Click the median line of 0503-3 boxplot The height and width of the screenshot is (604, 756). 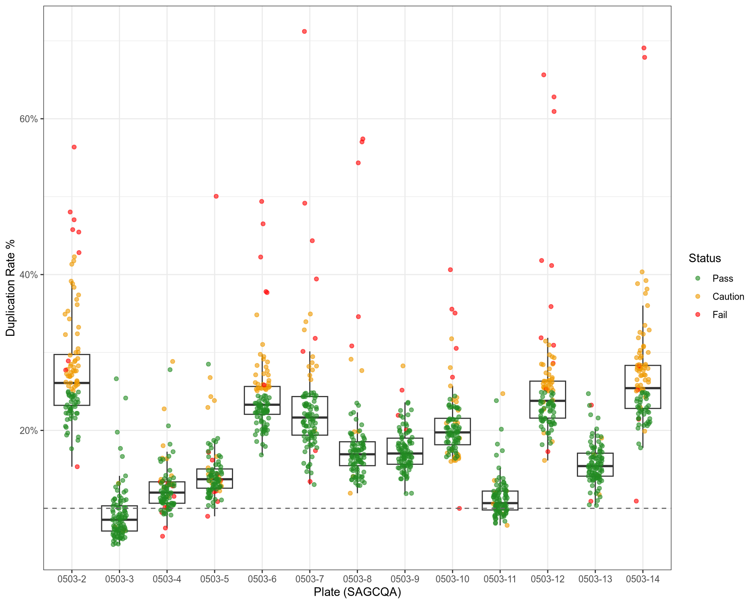coord(119,520)
